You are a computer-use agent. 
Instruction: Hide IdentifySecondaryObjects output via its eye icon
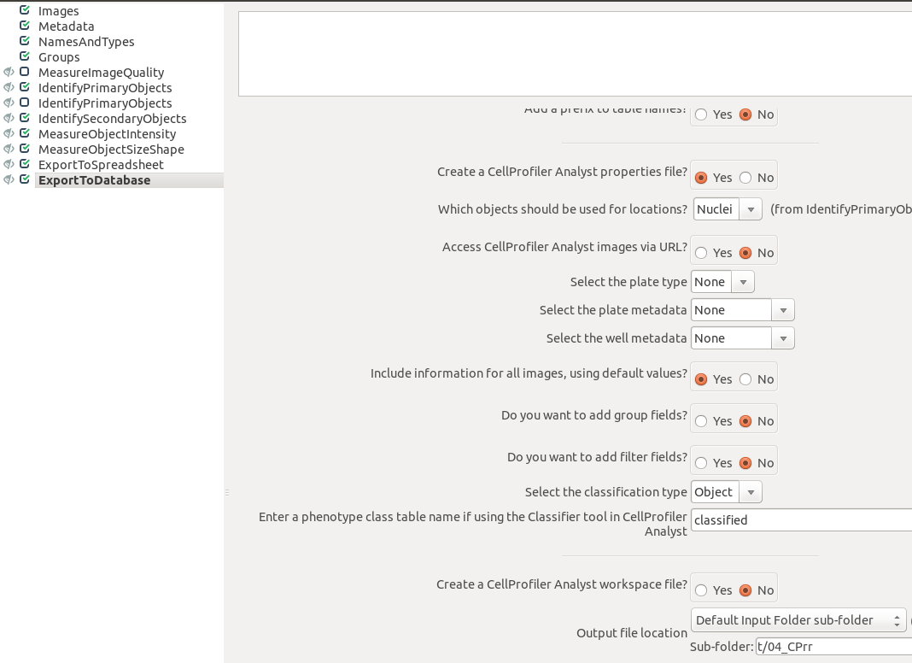tap(9, 118)
